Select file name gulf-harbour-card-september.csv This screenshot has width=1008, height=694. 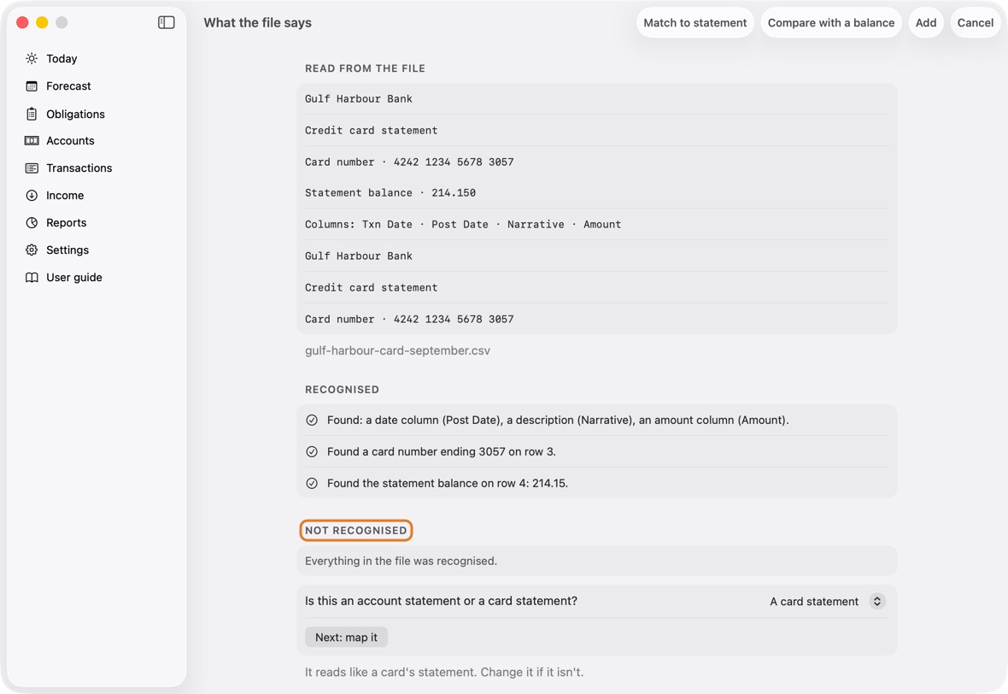(x=397, y=350)
